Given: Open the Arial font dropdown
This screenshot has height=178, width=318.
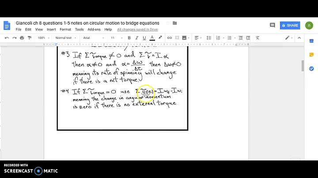Looking at the screenshot, I should point(94,38).
